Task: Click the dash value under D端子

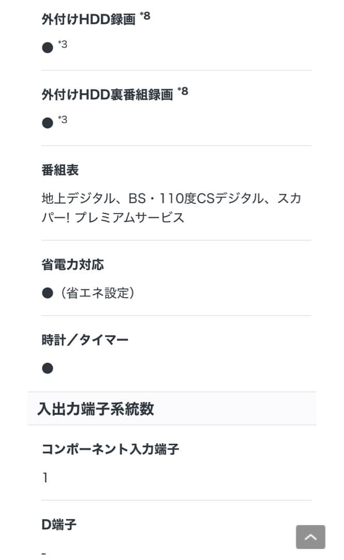Action: (42, 554)
